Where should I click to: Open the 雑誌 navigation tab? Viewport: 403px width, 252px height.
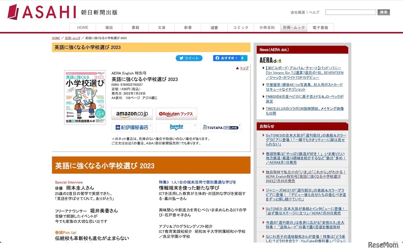(109, 28)
